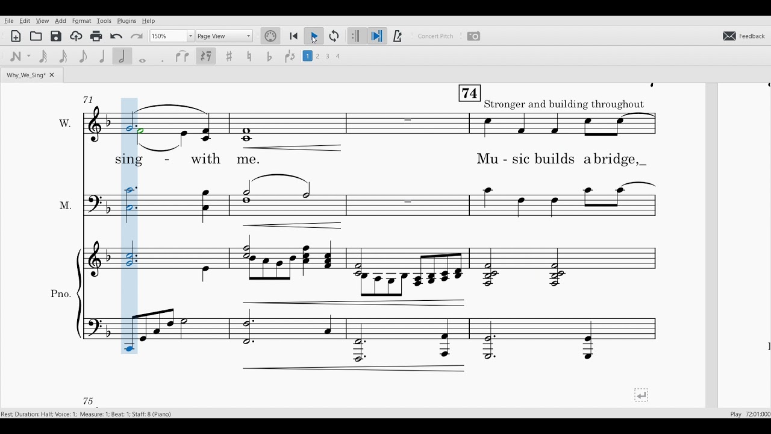Select voice 4

338,56
